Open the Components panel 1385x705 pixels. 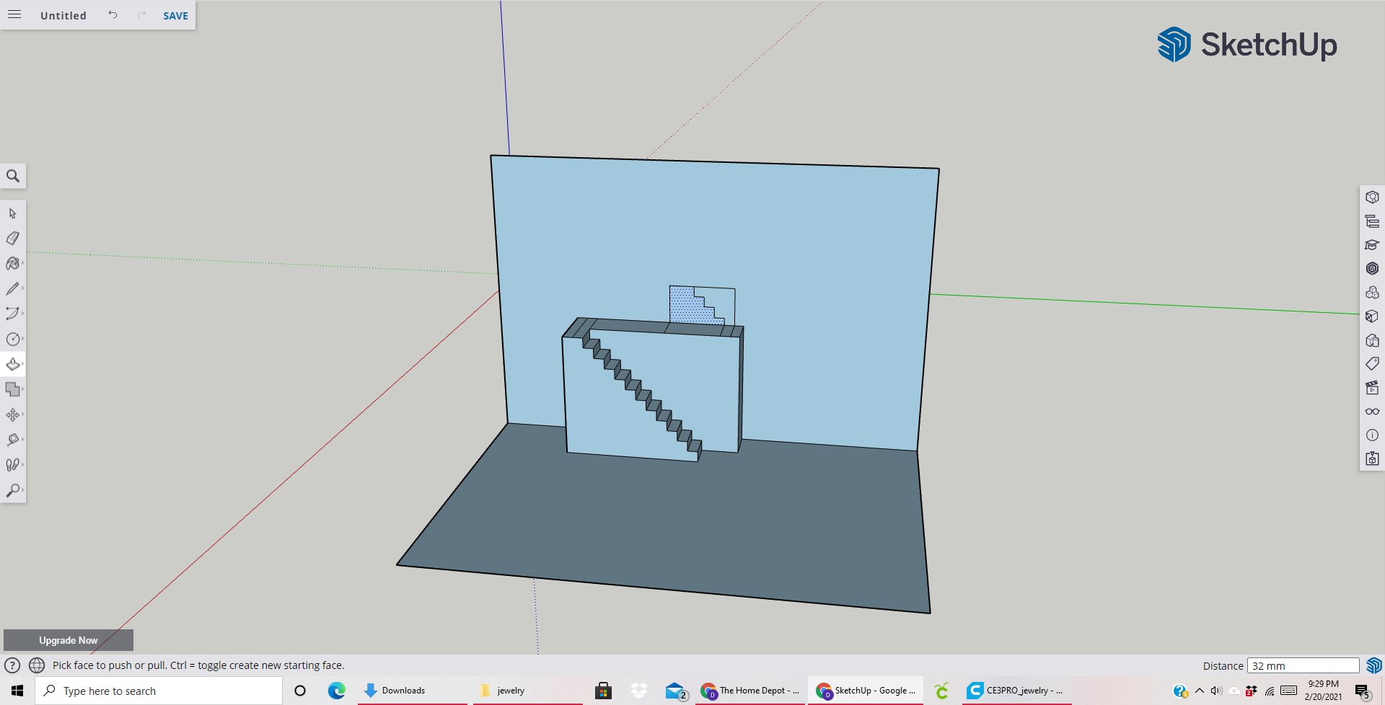click(x=1373, y=292)
